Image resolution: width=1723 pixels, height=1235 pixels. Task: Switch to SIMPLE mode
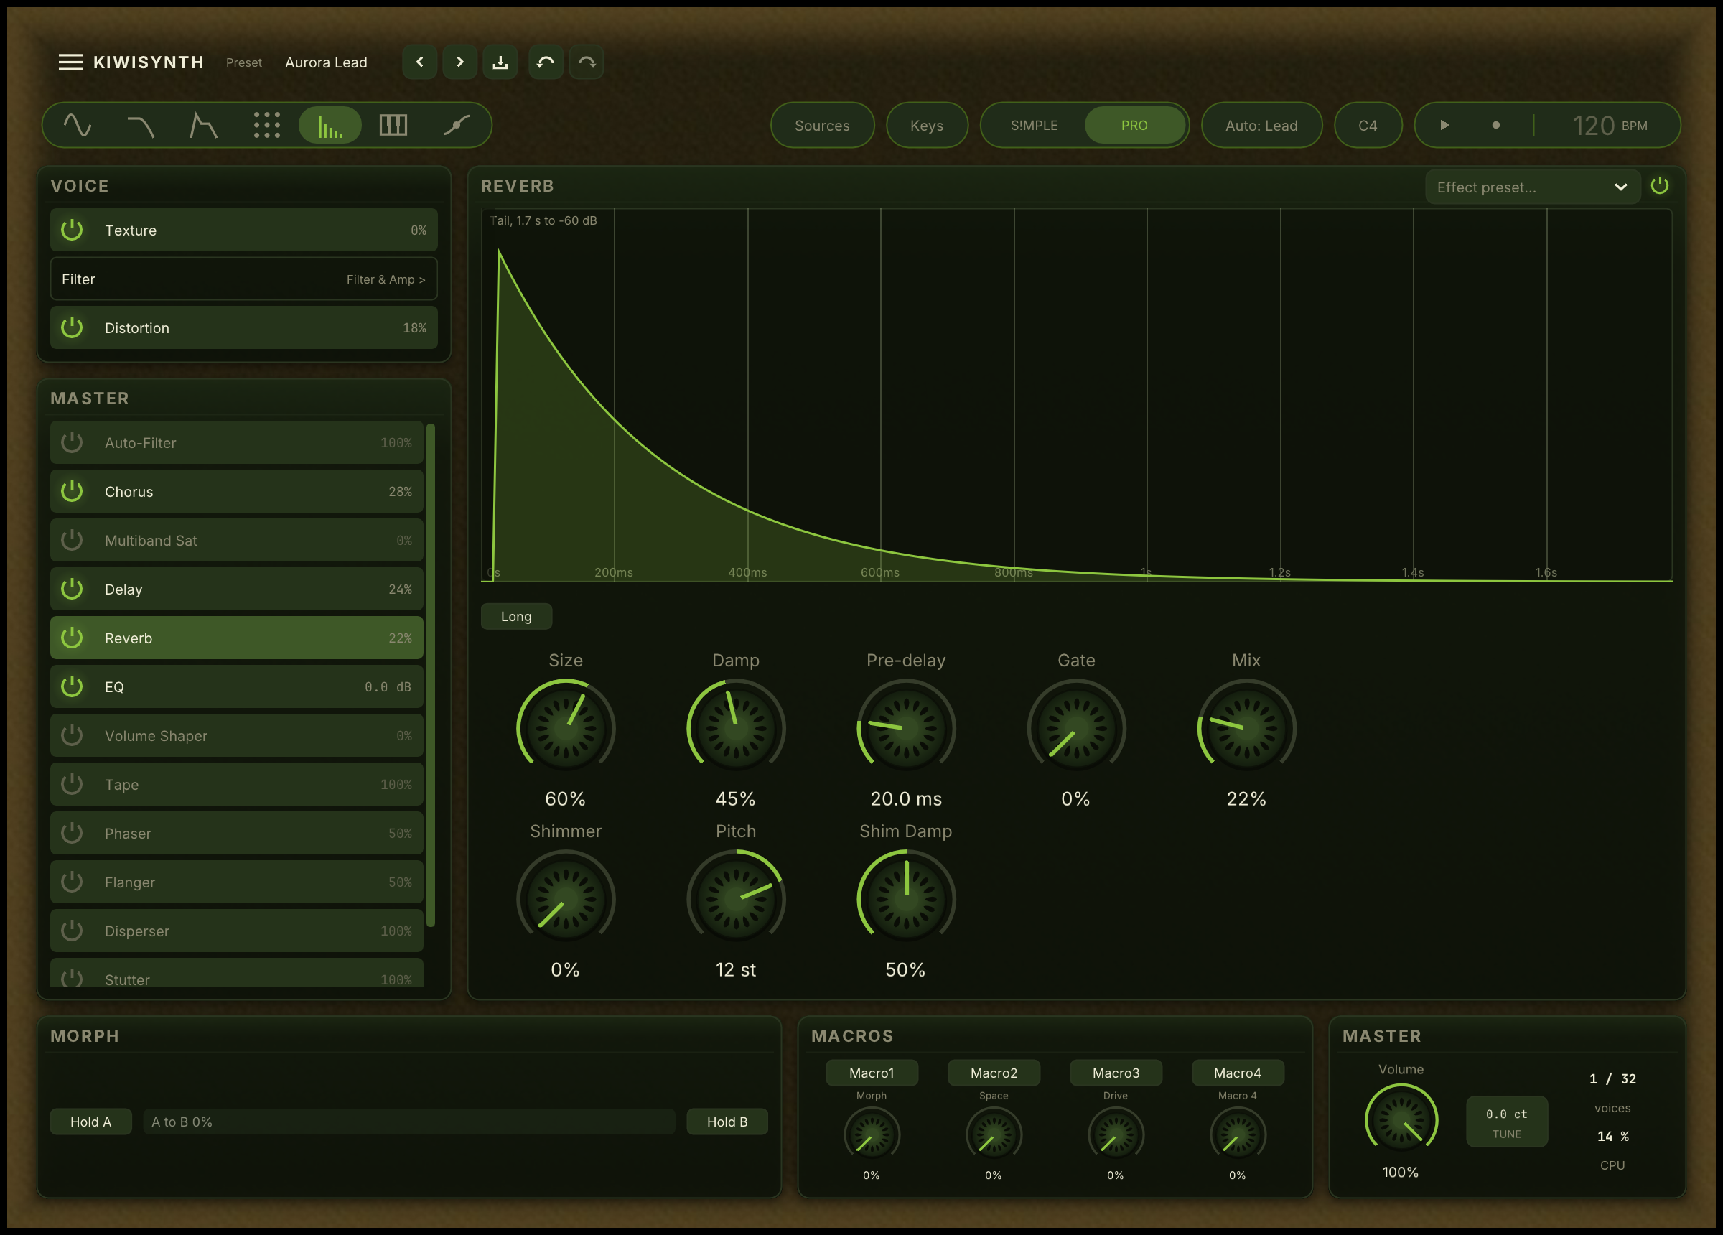(x=1034, y=126)
